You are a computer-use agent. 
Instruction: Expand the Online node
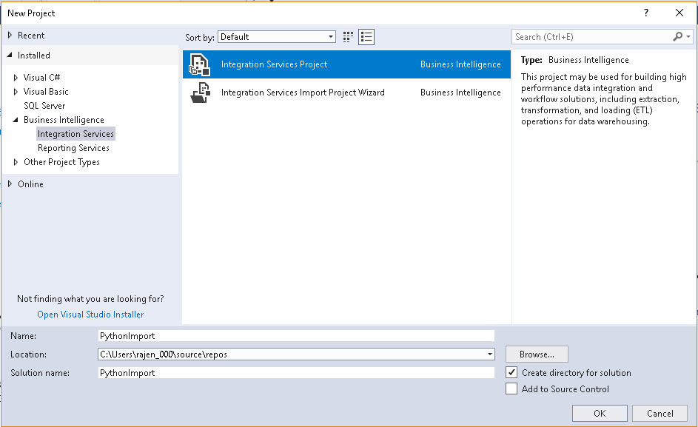[10, 184]
